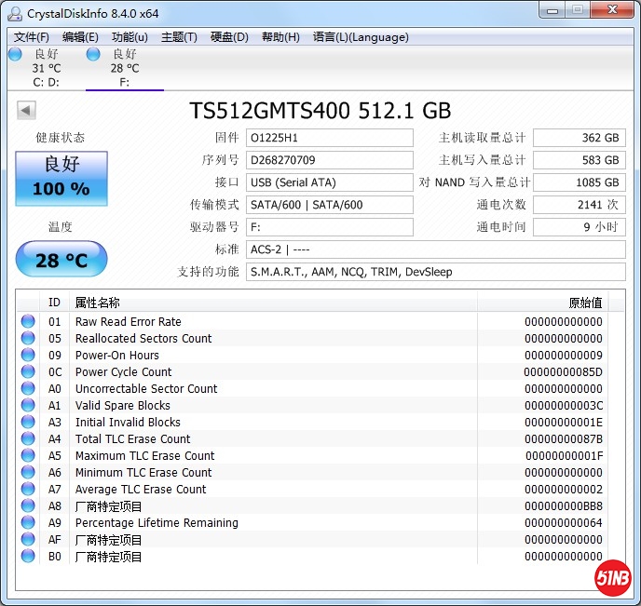641x606 pixels.
Task: Click the 良好 100% health status button
Action: click(x=61, y=179)
